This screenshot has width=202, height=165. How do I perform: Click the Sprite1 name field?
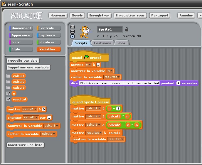[110, 29]
